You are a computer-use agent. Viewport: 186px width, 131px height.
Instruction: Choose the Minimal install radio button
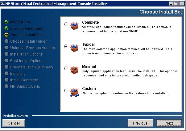(x=66, y=68)
